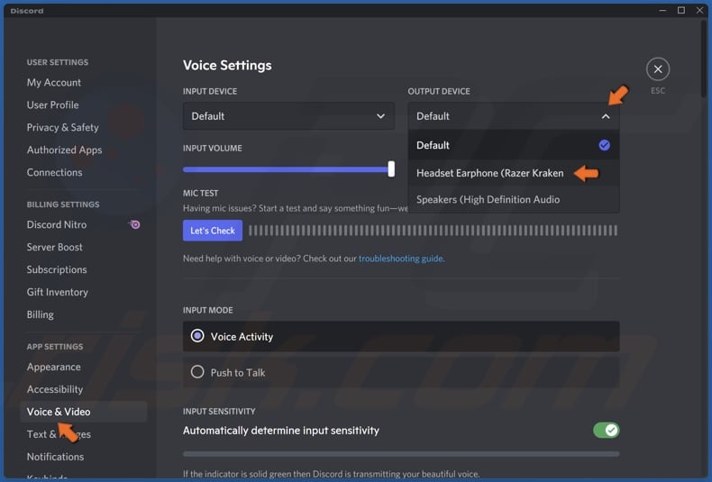Viewport: 712px width, 482px height.
Task: Click the mic test level meter
Action: (434, 231)
